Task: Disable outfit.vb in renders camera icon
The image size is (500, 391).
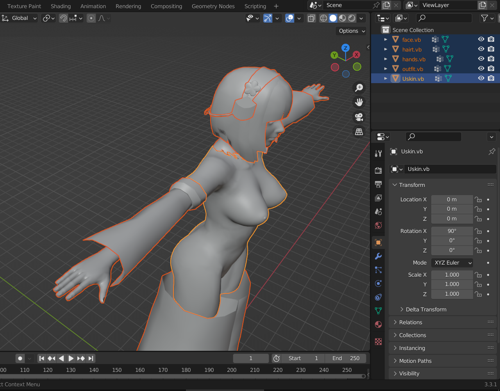Action: 491,69
